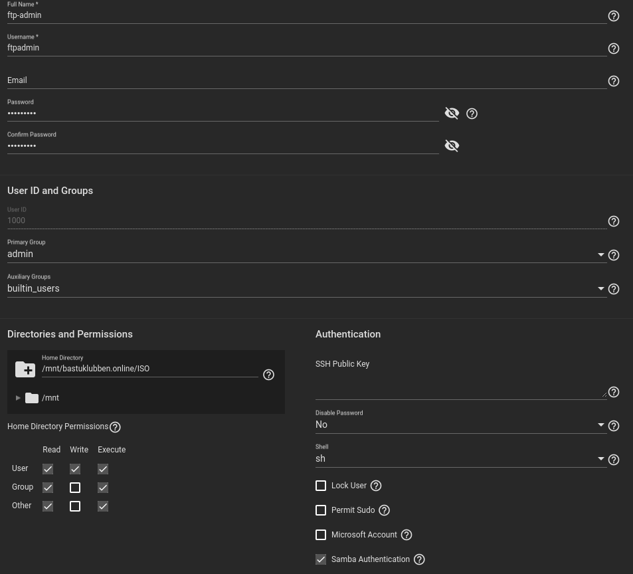Image resolution: width=633 pixels, height=574 pixels.
Task: Open help for Email field
Action: pyautogui.click(x=613, y=81)
